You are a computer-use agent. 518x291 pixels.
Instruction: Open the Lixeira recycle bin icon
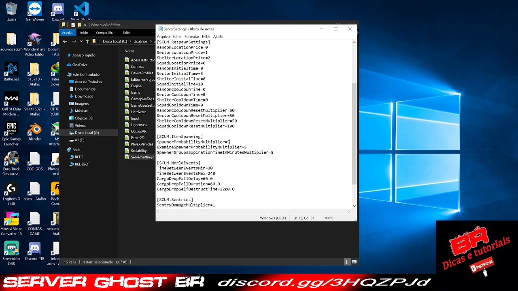point(11,11)
